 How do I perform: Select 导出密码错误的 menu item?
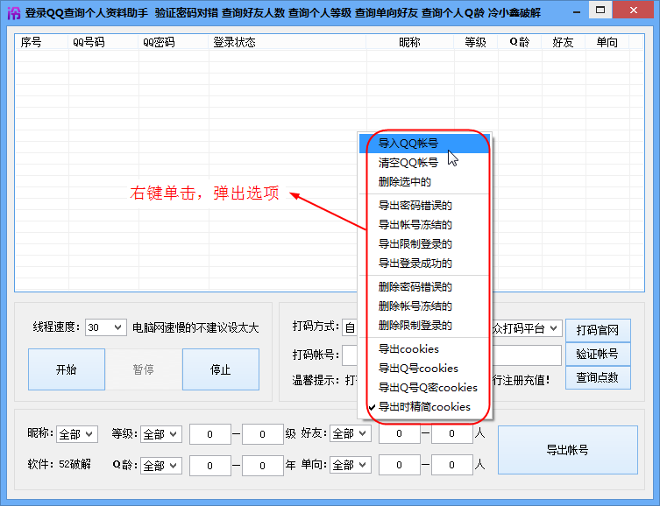[x=424, y=206]
